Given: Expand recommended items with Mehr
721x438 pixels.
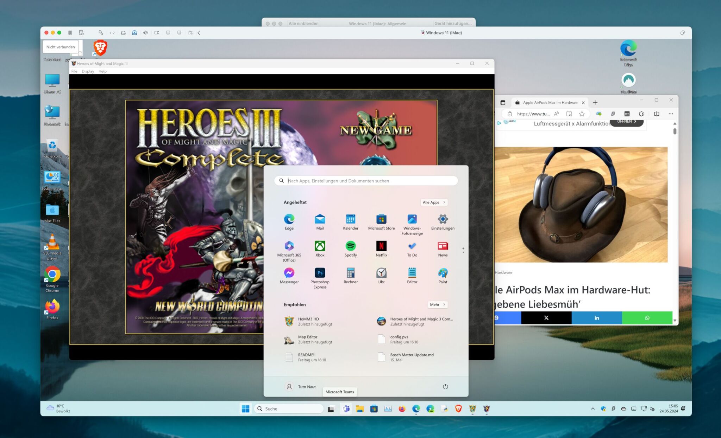Looking at the screenshot, I should coord(438,305).
